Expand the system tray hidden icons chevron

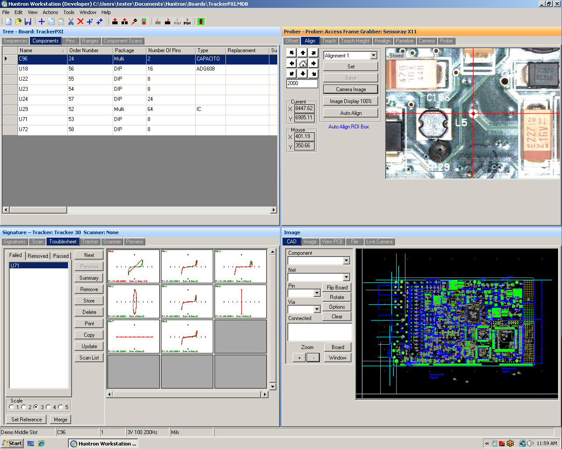click(x=487, y=443)
